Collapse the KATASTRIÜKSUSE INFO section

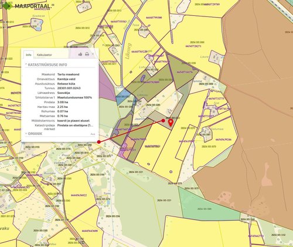46,65
